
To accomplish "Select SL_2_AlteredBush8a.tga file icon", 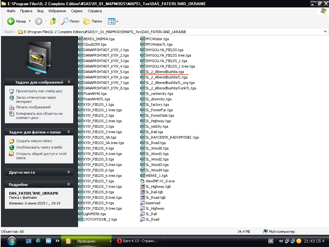I will coord(143,72).
